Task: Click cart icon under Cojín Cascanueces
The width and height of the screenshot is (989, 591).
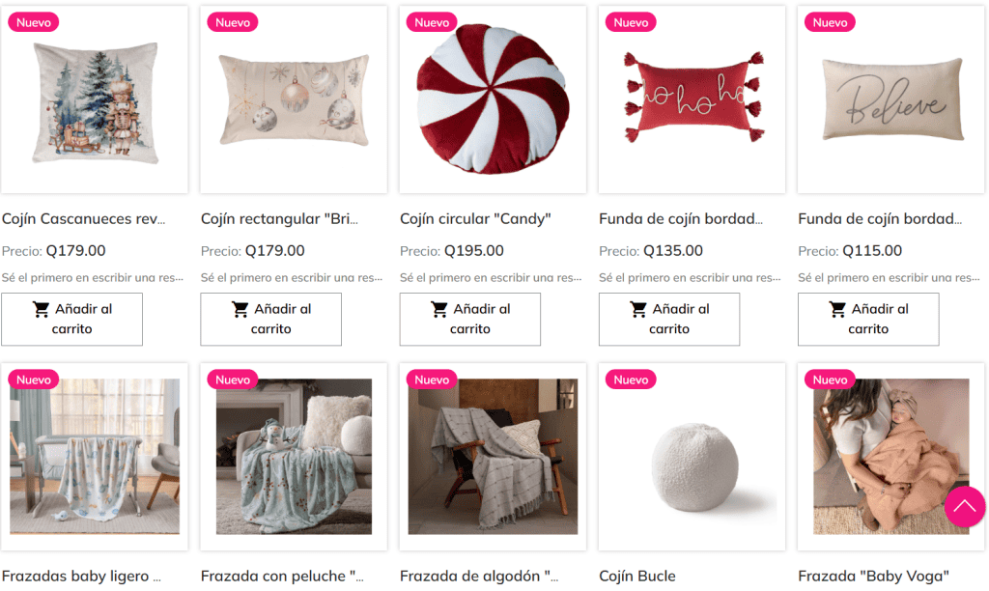Action: (x=41, y=309)
